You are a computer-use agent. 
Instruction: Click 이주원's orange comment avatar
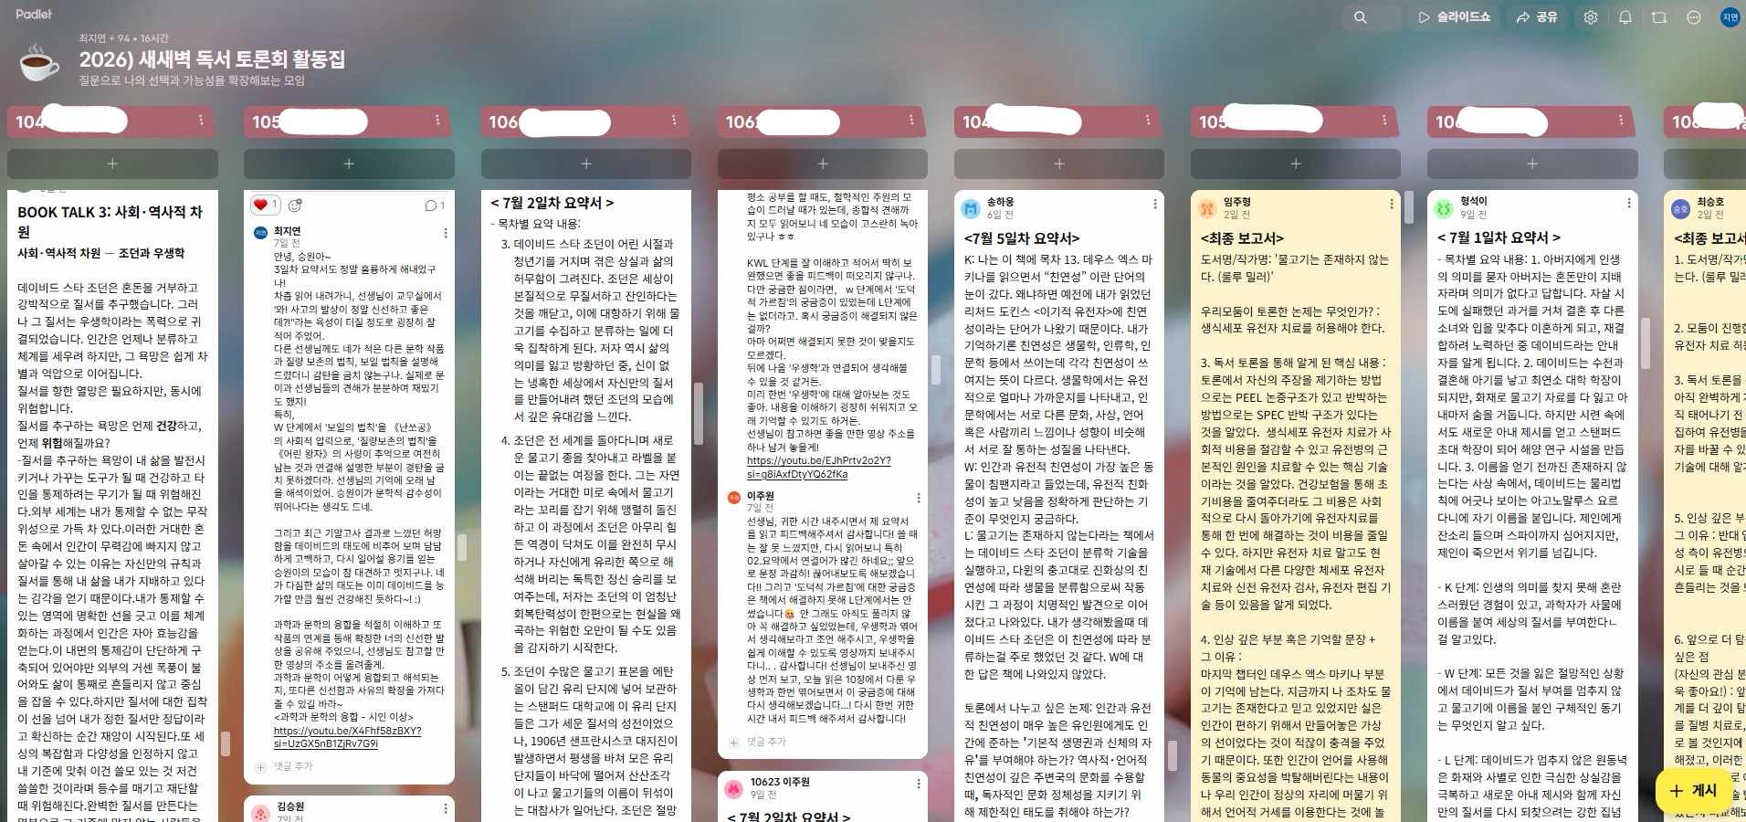(733, 497)
